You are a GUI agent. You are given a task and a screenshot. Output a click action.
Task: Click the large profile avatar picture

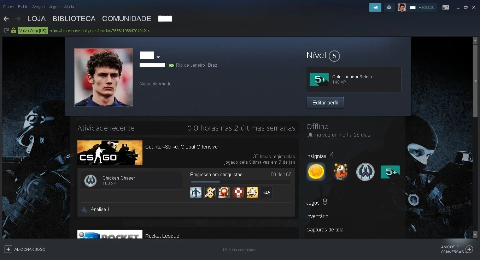pos(104,78)
